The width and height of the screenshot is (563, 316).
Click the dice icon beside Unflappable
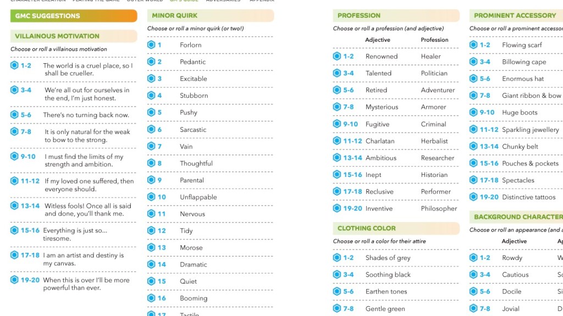(x=151, y=197)
